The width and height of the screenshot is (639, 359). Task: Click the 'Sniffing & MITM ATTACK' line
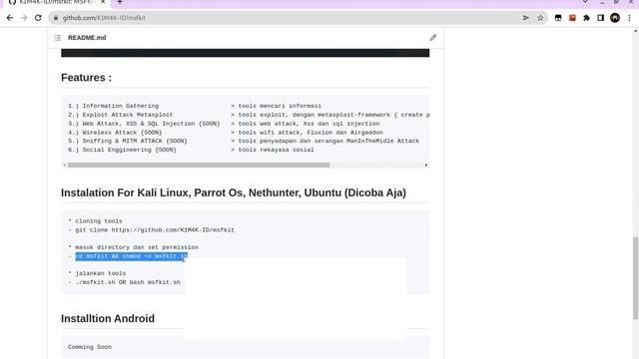(x=128, y=141)
